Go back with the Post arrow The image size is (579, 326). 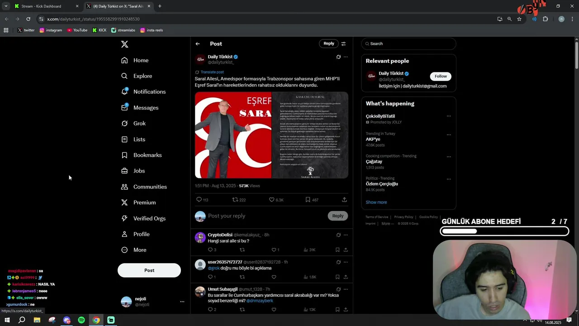click(x=198, y=43)
